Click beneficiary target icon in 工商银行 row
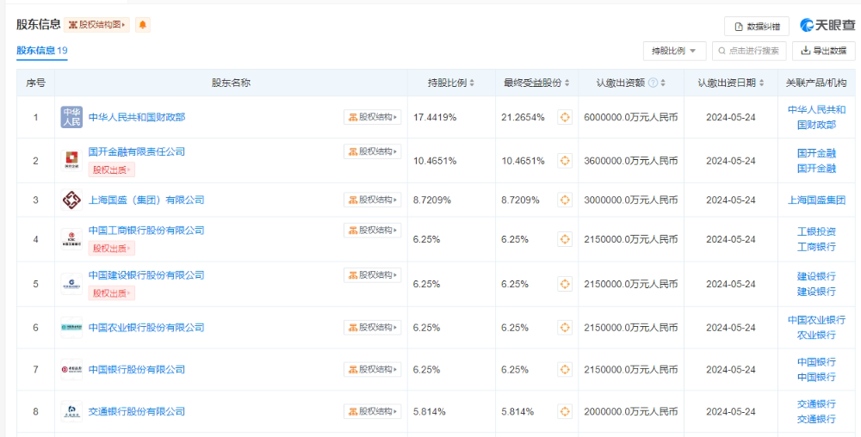861x437 pixels. [565, 239]
